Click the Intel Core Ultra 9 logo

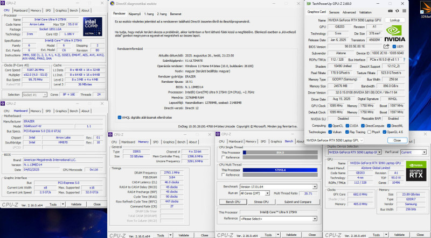93,27
